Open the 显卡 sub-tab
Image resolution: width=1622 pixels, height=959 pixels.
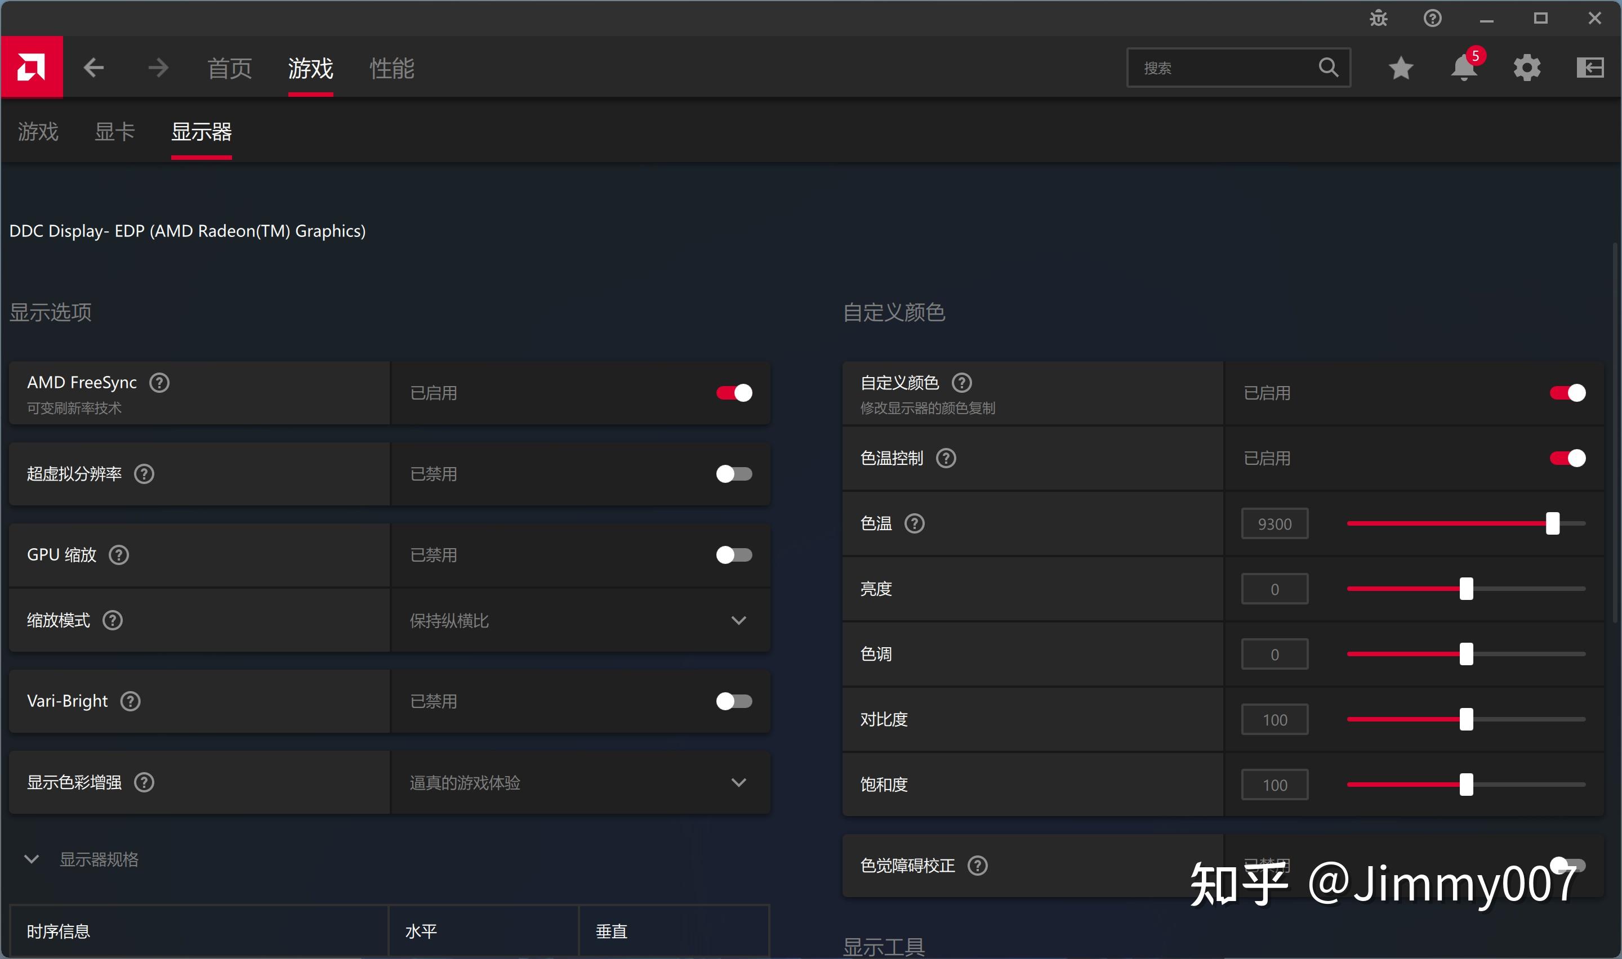[114, 132]
